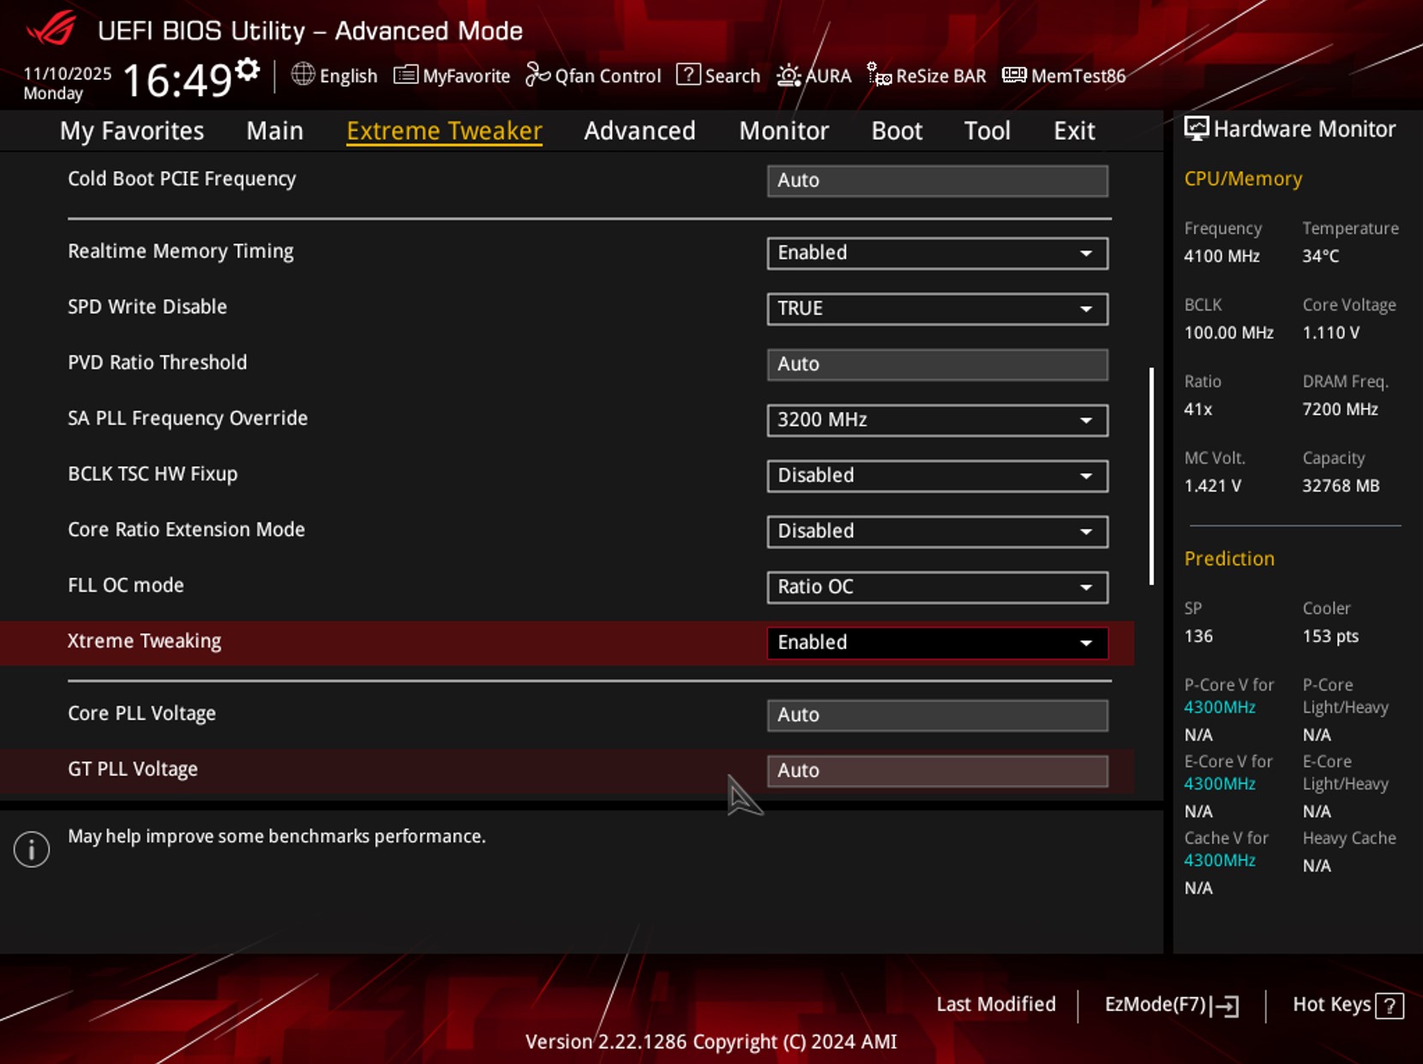Screen dimensions: 1423x1064
Task: Toggle the ReSize BAR icon
Action: click(879, 75)
